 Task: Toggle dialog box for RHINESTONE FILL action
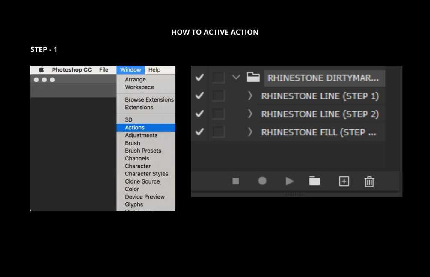pyautogui.click(x=218, y=132)
